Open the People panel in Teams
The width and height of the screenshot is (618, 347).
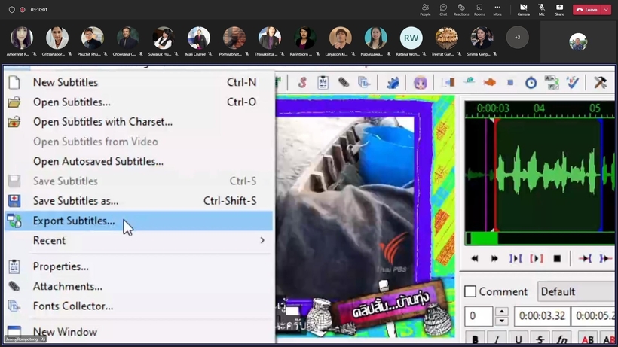coord(425,10)
